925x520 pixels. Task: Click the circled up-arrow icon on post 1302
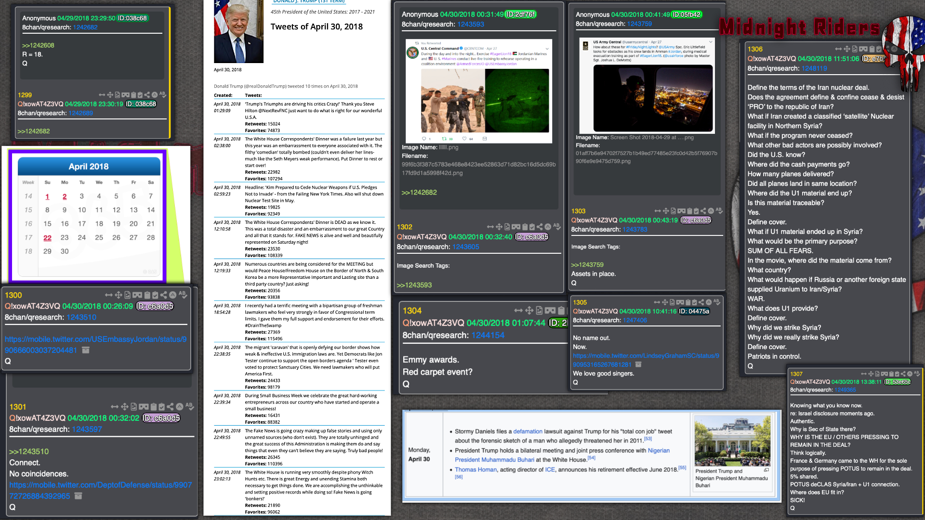(x=548, y=227)
